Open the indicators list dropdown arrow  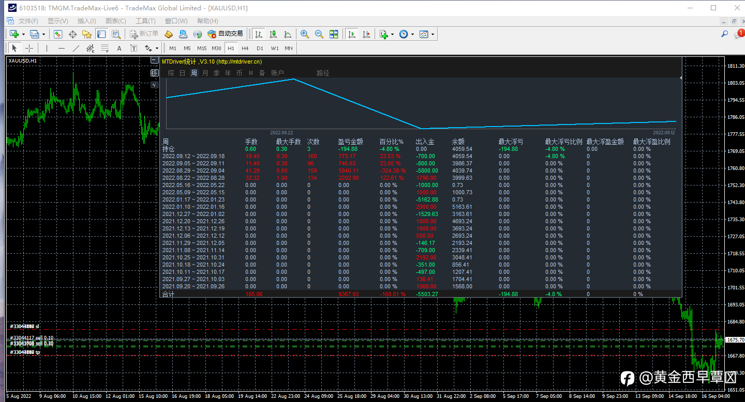click(x=392, y=34)
